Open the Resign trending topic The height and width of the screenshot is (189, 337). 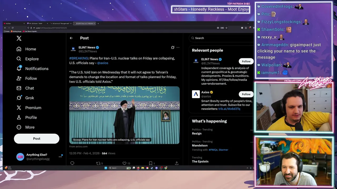point(197,133)
